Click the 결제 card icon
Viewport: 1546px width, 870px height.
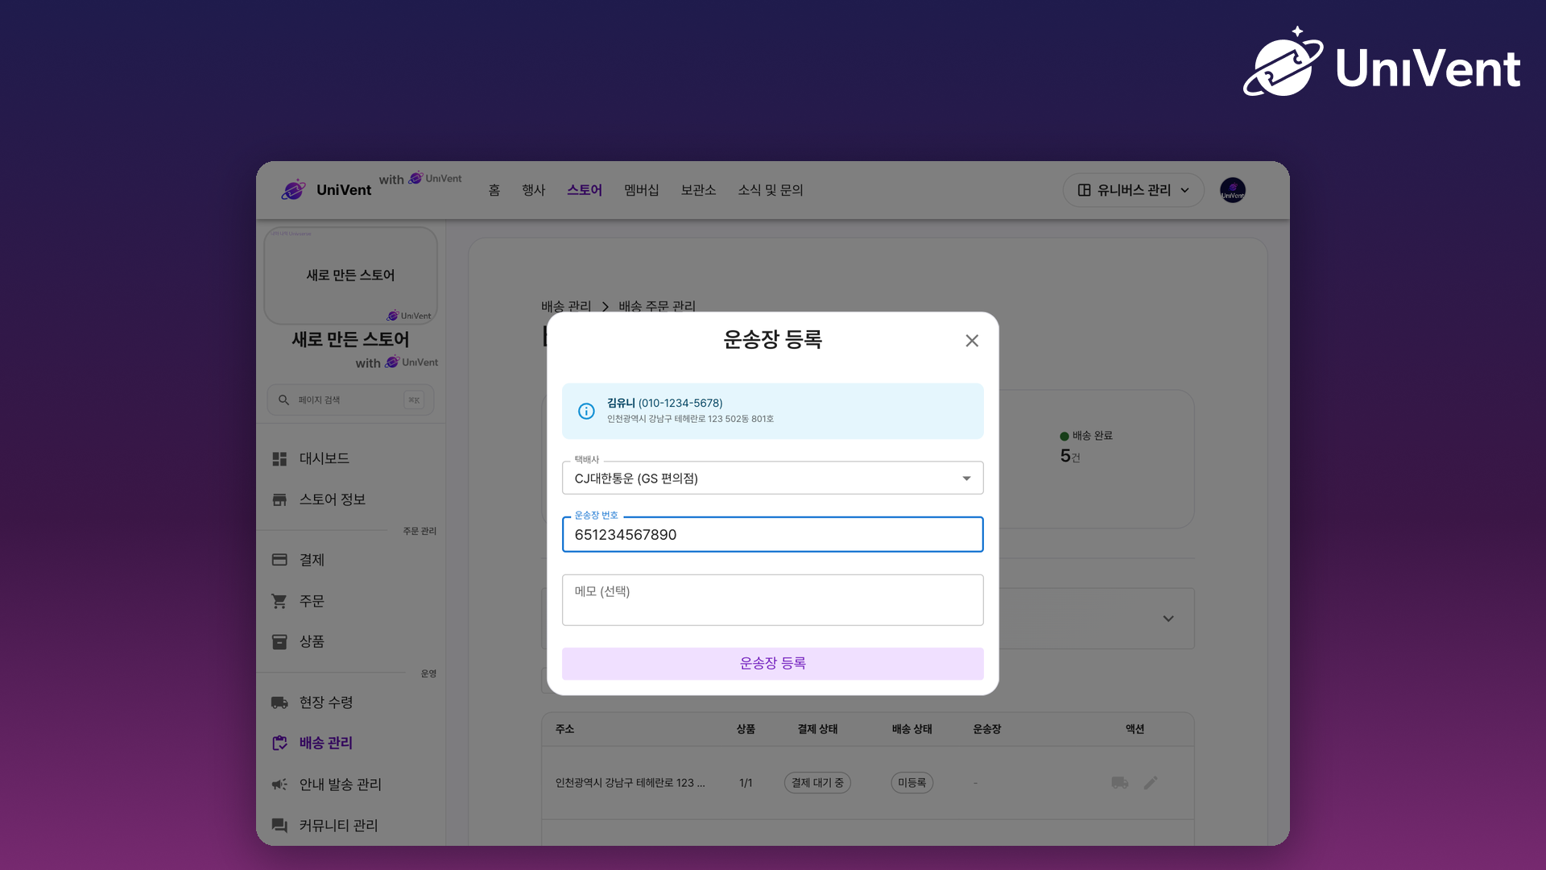click(279, 560)
